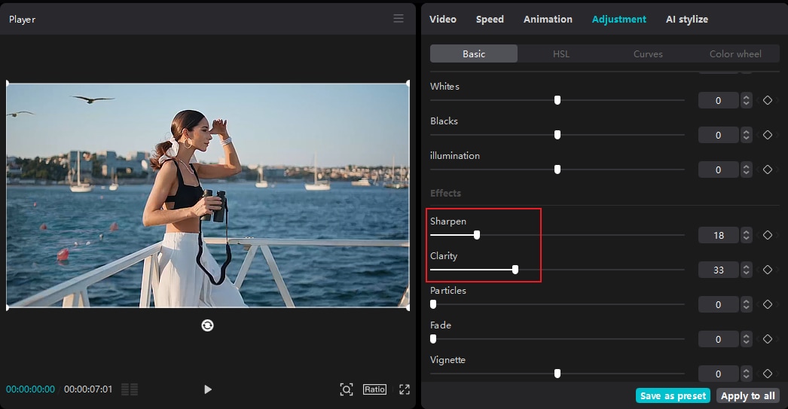Adjust the Clarity value stepper arrows
Screen dimensions: 788x409
coord(746,270)
